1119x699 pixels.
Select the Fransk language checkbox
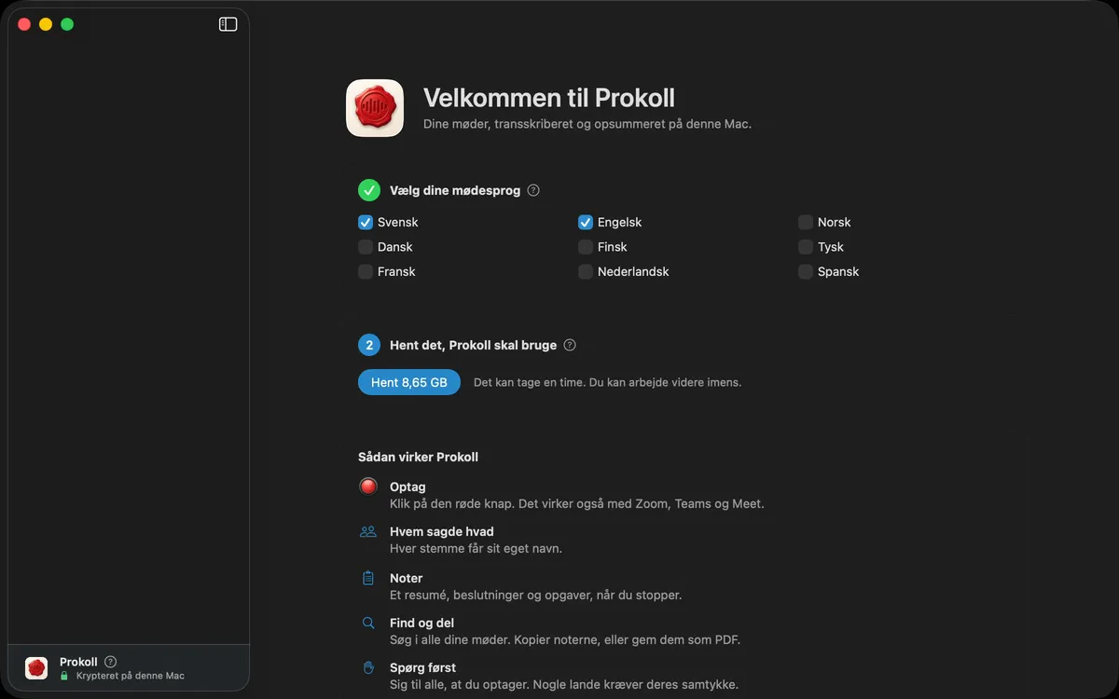366,272
